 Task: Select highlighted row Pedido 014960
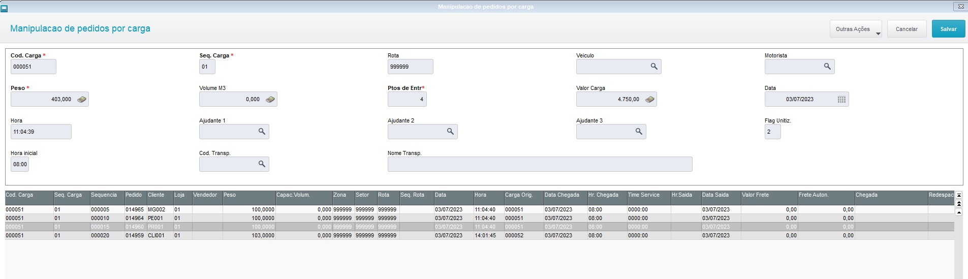point(479,227)
